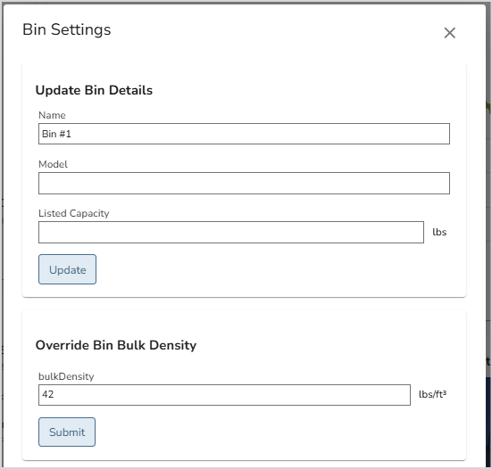Click the lbs unit beside Listed Capacity
The image size is (492, 469).
[x=439, y=232]
